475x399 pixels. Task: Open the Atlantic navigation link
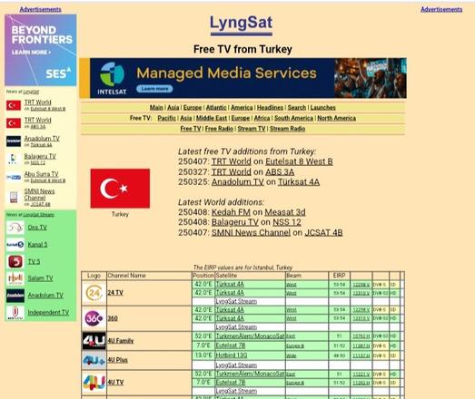(216, 107)
